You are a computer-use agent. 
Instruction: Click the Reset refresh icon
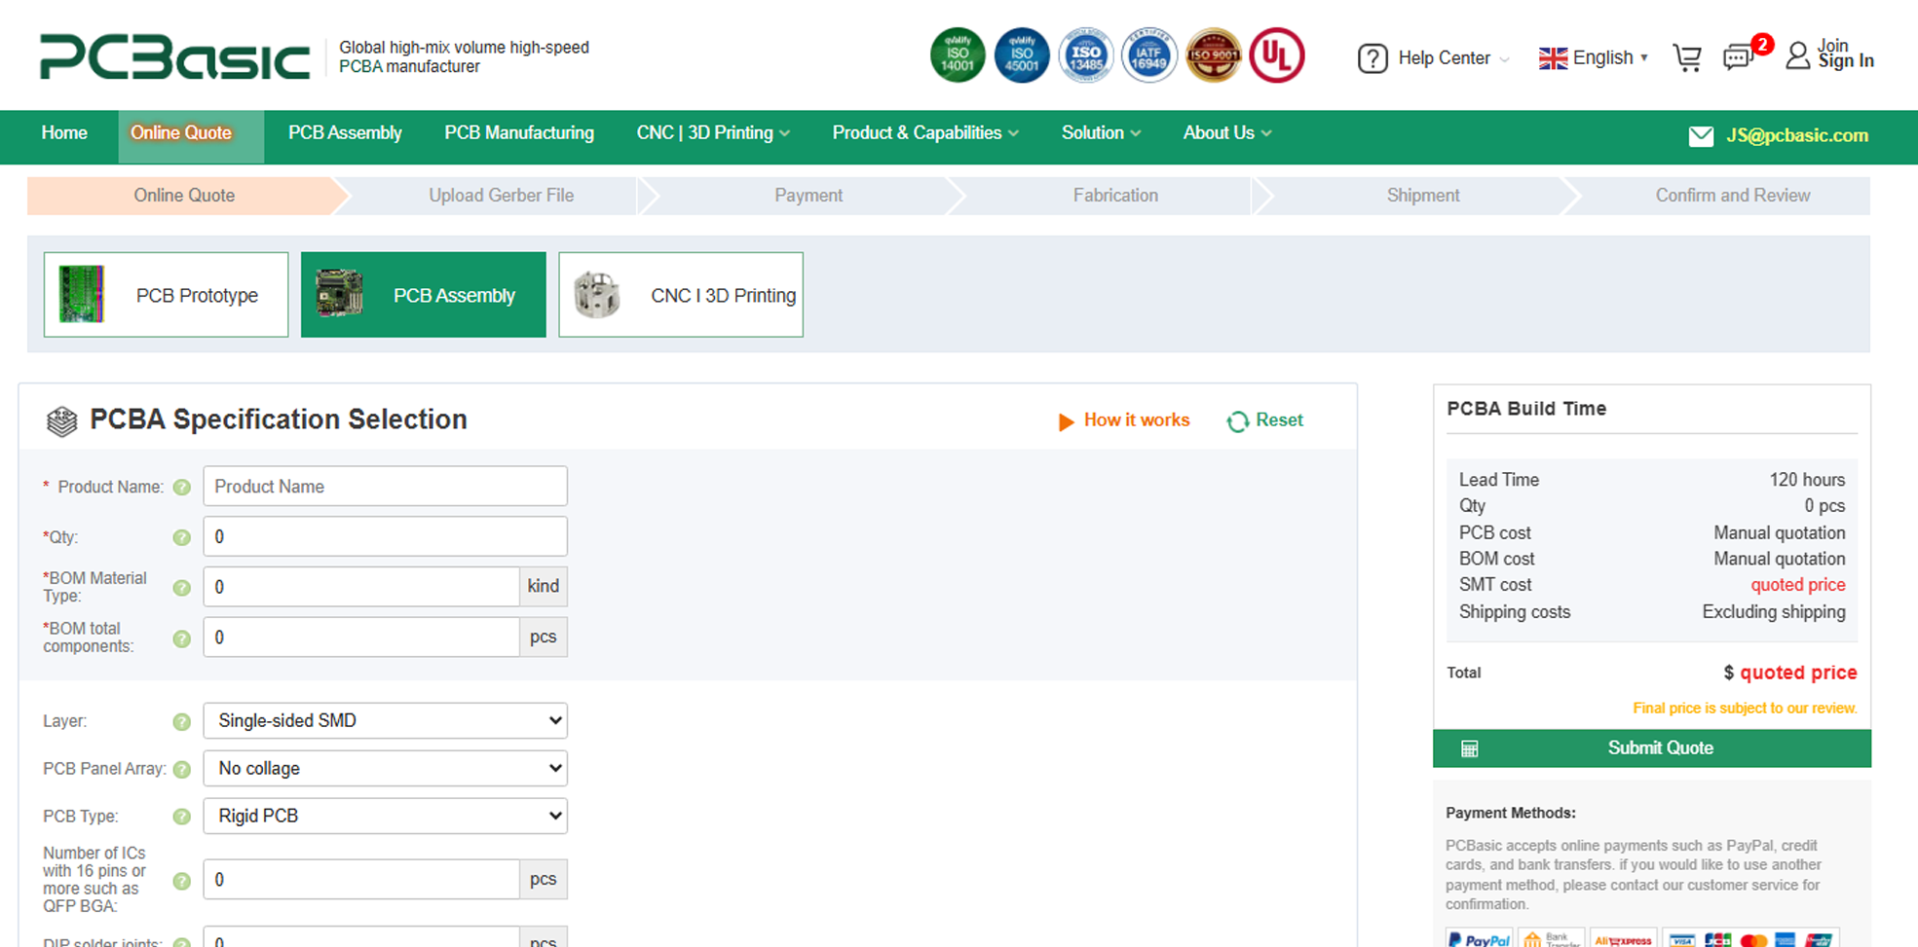tap(1237, 420)
